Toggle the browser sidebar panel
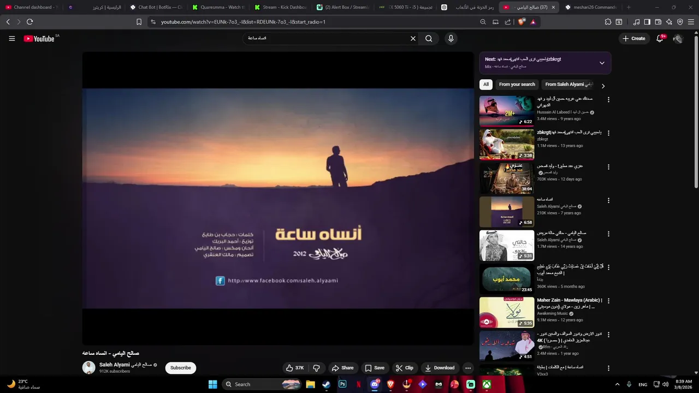 [x=647, y=22]
